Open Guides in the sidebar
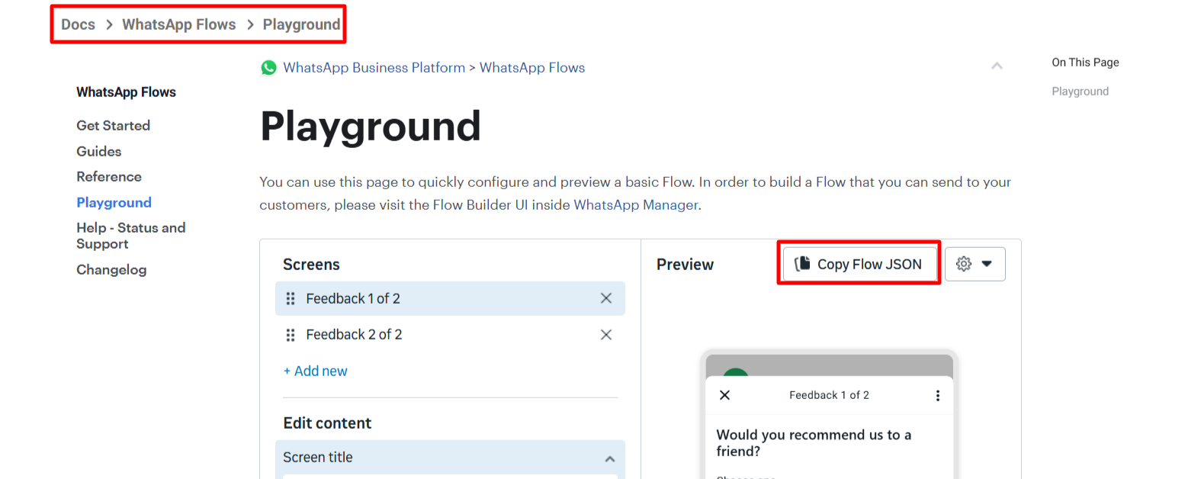The width and height of the screenshot is (1201, 479). [x=98, y=152]
